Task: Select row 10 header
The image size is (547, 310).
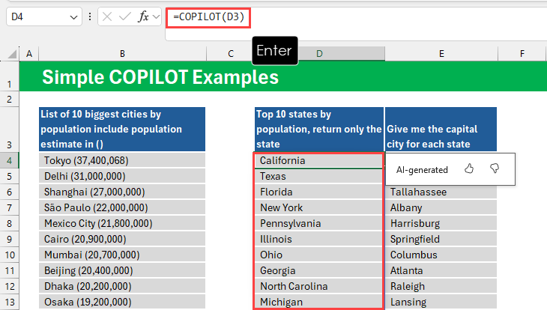Action: click(10, 255)
